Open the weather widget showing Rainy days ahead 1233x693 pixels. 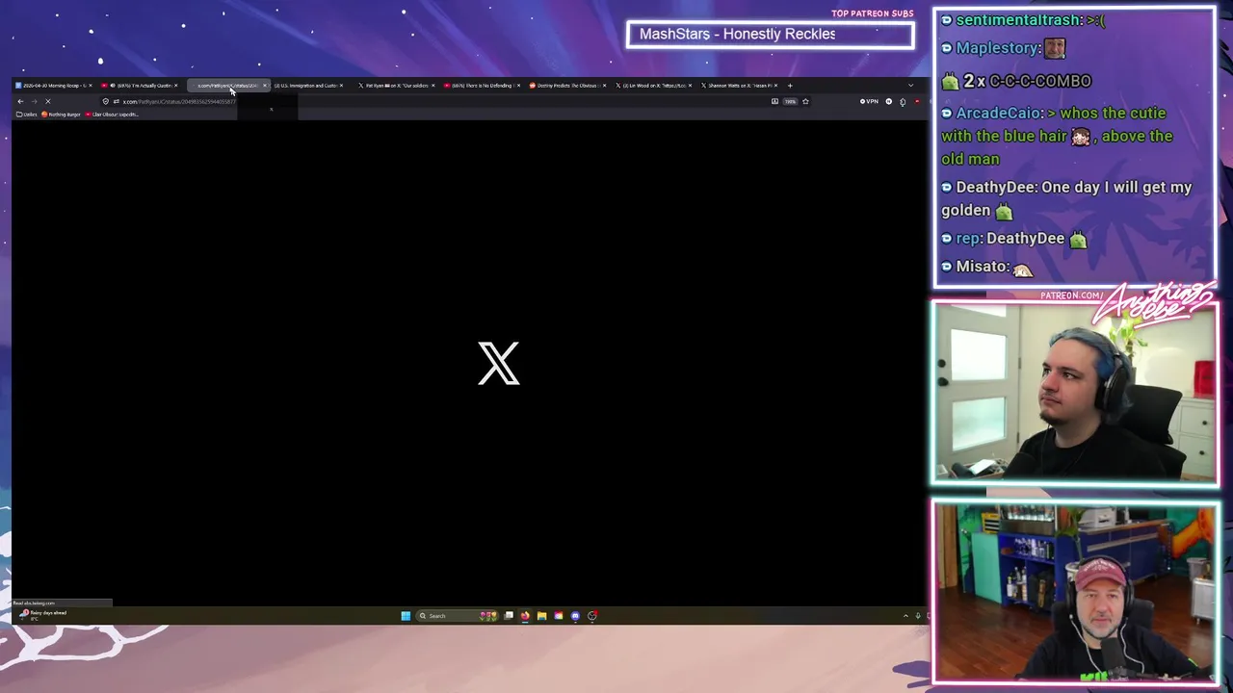click(x=43, y=614)
